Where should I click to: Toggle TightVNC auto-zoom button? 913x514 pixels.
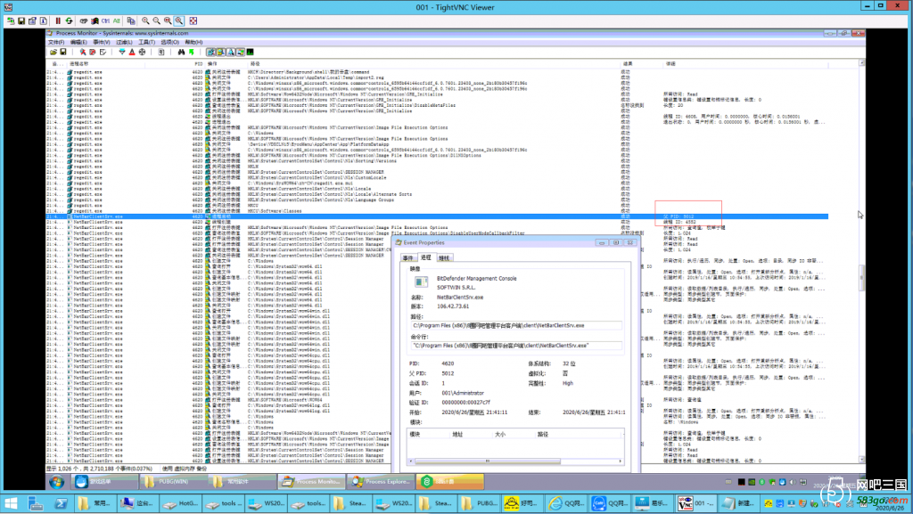[178, 20]
